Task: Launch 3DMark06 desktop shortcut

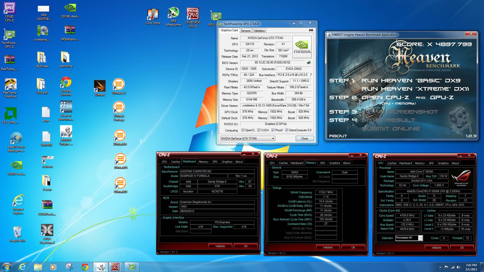Action: 120,138
